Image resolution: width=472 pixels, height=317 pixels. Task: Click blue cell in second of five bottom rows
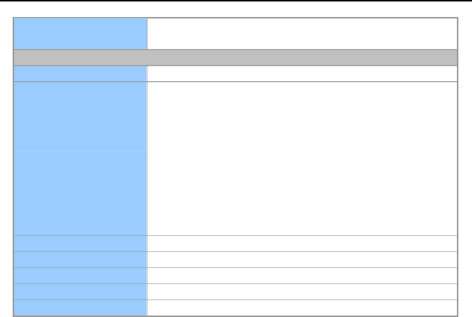[80, 259]
